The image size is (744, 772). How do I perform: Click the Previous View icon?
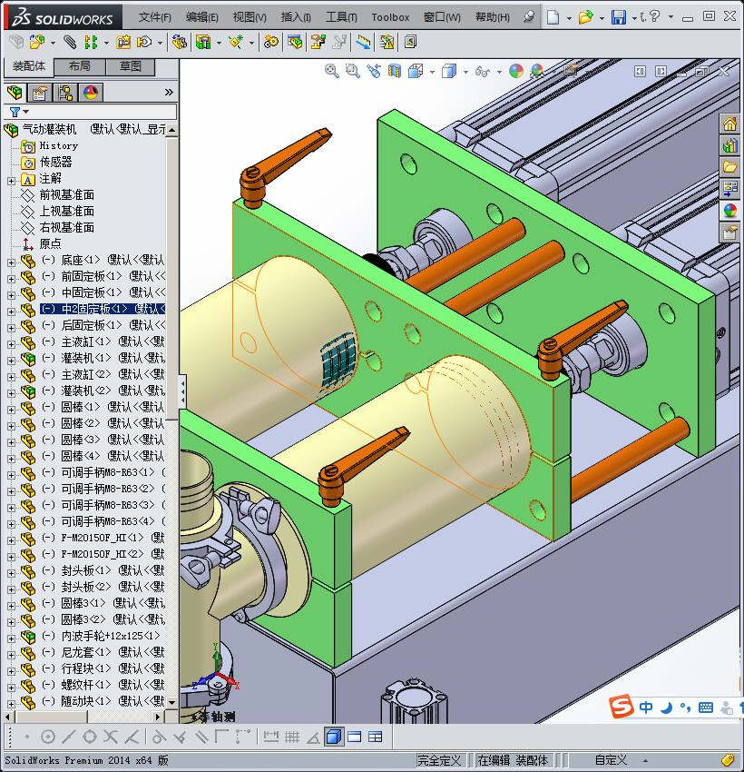click(374, 71)
